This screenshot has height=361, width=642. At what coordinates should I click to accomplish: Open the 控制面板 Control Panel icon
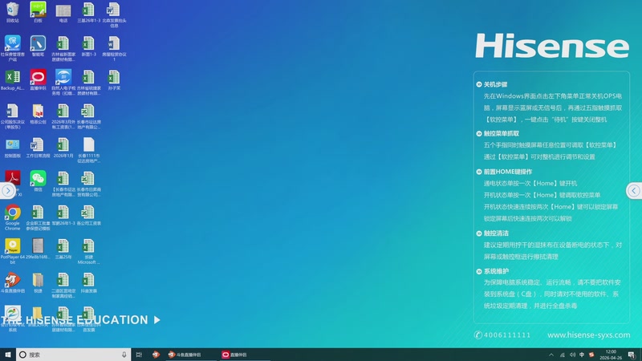(x=13, y=148)
